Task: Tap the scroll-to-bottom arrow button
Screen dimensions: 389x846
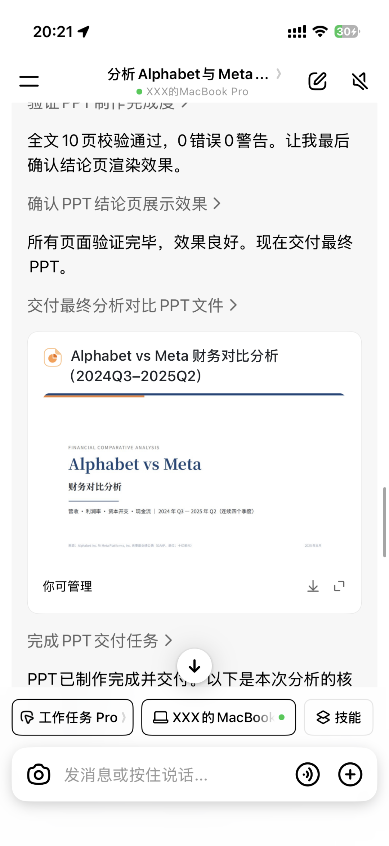Action: click(194, 666)
